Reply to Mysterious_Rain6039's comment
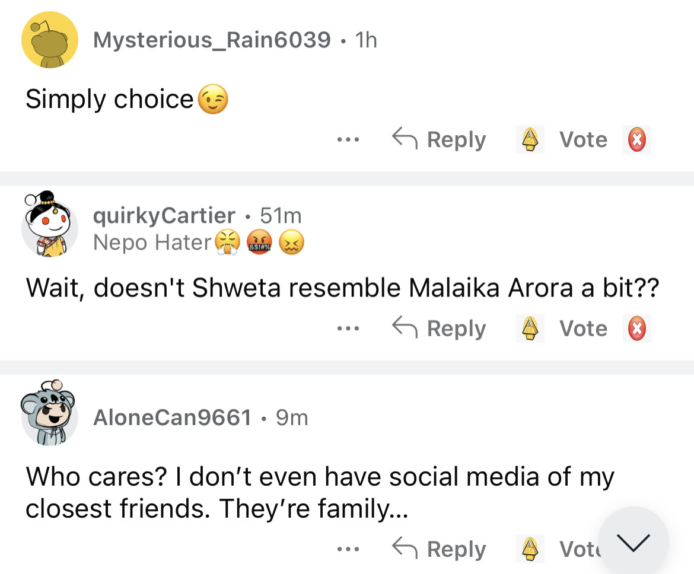The height and width of the screenshot is (574, 694). (440, 140)
